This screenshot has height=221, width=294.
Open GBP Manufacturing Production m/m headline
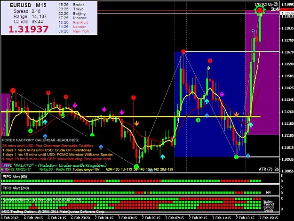pyautogui.click(x=56, y=159)
